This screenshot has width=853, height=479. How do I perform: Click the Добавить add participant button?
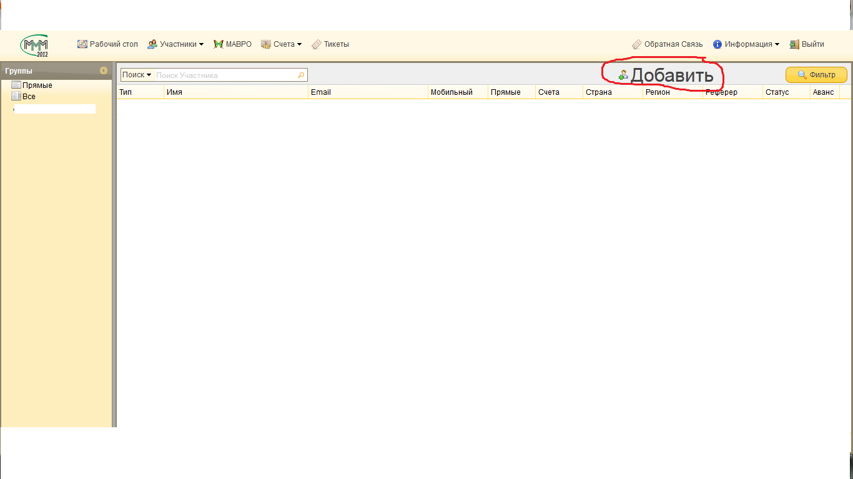[x=666, y=75]
